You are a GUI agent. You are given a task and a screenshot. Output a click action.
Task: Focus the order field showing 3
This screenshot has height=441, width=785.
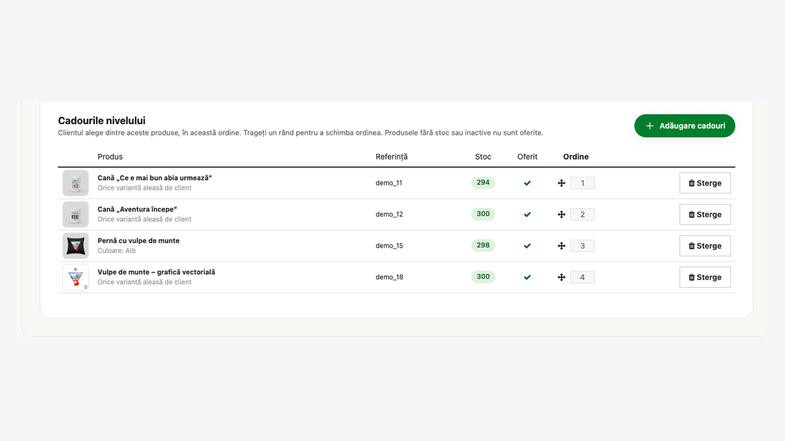(x=582, y=246)
